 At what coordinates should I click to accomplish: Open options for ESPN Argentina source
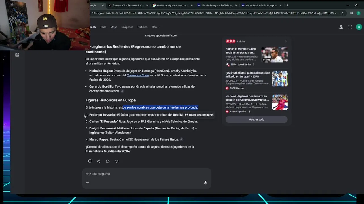tap(249, 112)
